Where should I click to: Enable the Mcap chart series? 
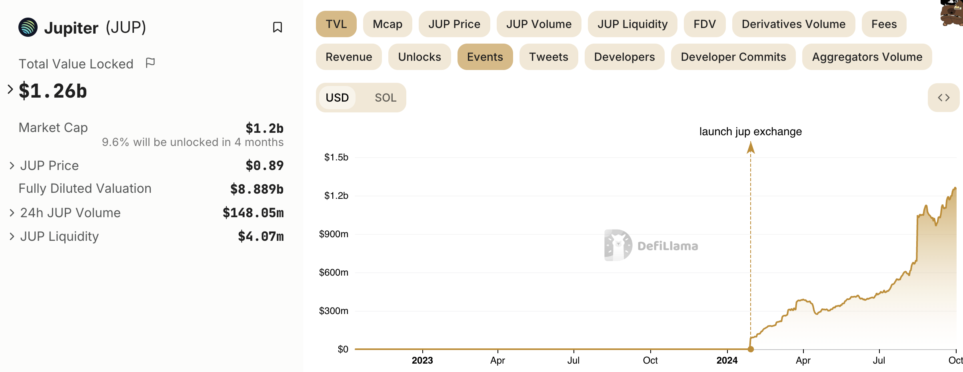pos(387,24)
